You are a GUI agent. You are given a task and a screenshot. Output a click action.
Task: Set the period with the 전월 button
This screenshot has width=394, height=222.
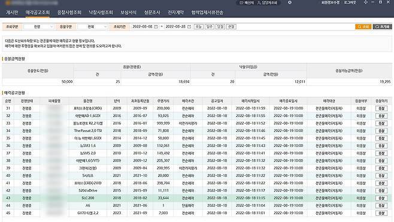(x=231, y=26)
